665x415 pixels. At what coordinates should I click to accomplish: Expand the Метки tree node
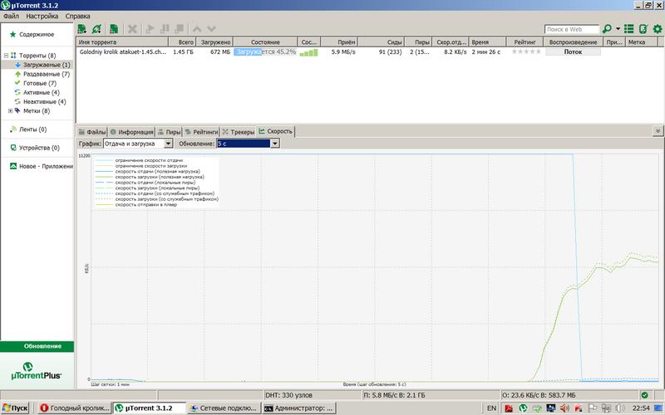click(10, 111)
